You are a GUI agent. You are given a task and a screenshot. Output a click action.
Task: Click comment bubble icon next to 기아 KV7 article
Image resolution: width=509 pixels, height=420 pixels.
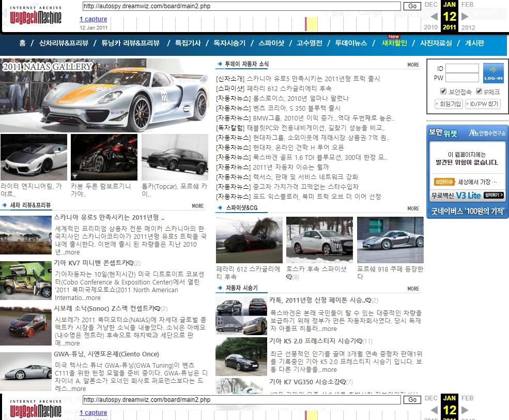(x=130, y=263)
